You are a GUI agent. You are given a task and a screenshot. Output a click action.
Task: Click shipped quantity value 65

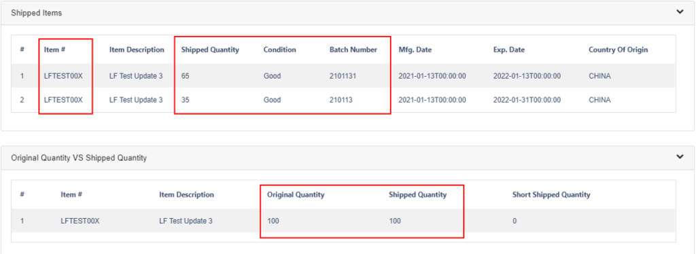click(x=185, y=76)
